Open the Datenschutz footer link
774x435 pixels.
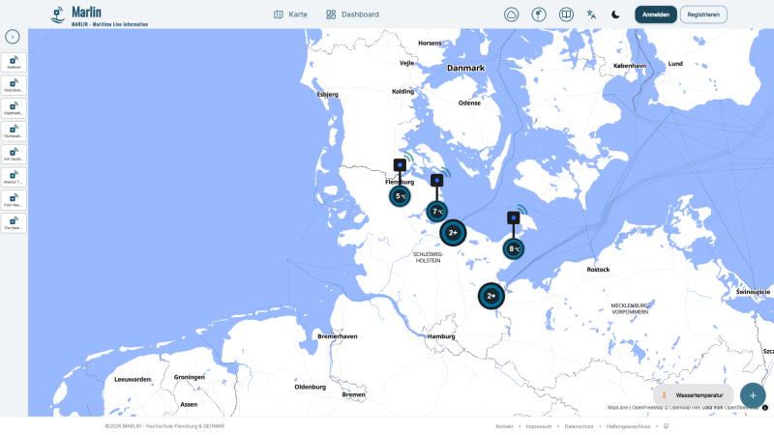pos(579,426)
